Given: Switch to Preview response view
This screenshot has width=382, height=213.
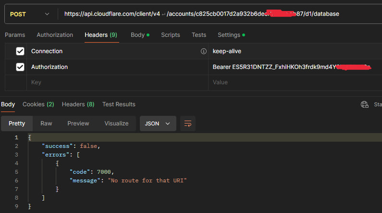Looking at the screenshot, I should (x=78, y=123).
